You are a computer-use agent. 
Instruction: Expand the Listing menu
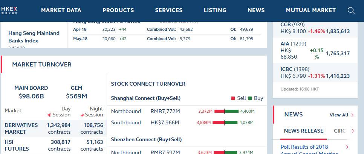click(x=215, y=10)
